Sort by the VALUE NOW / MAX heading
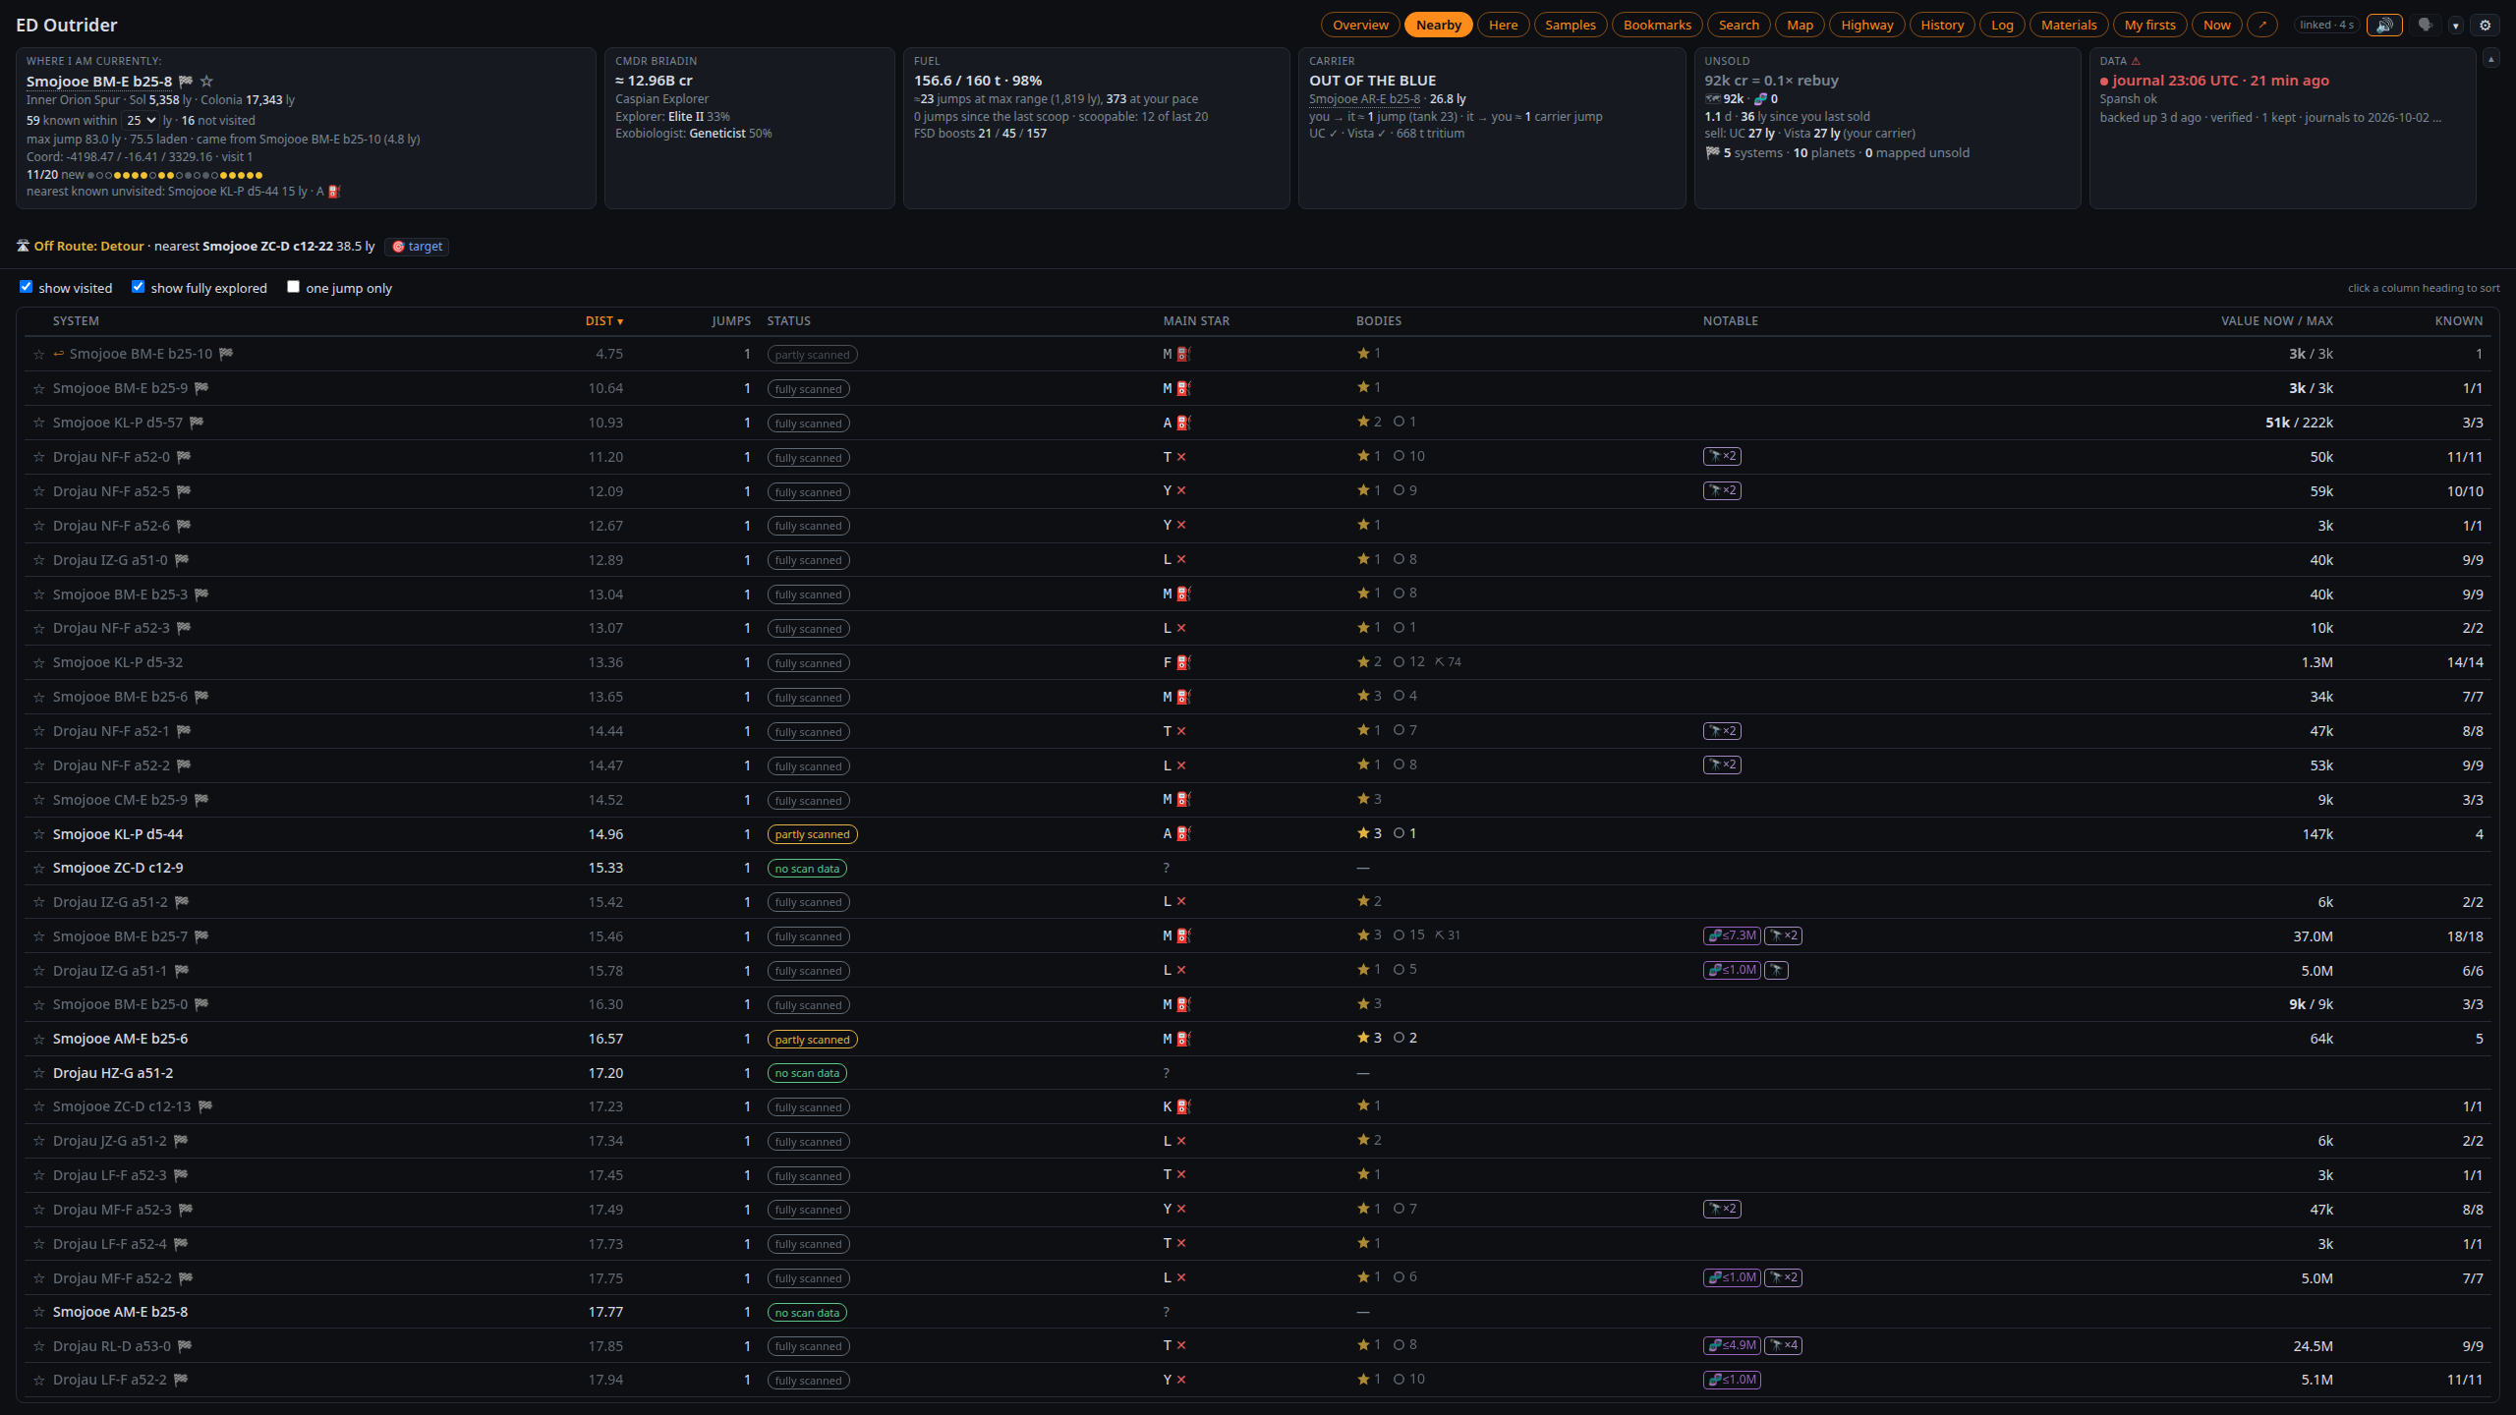 pyautogui.click(x=2276, y=321)
